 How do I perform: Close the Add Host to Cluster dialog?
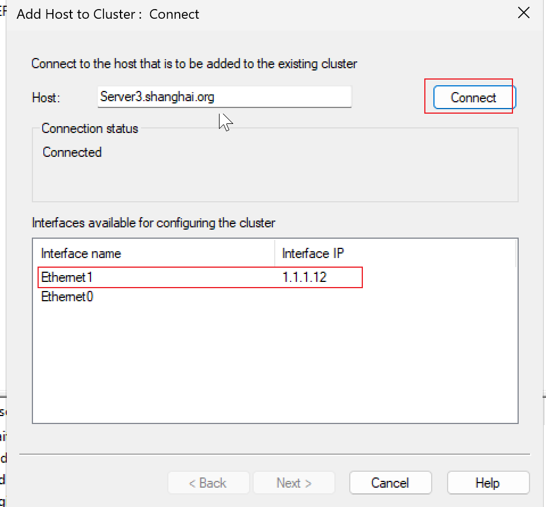(523, 13)
